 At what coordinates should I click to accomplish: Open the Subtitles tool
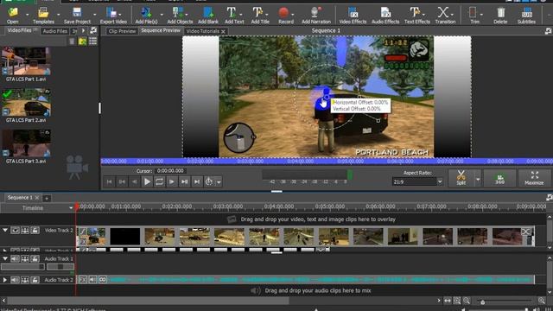(526, 16)
